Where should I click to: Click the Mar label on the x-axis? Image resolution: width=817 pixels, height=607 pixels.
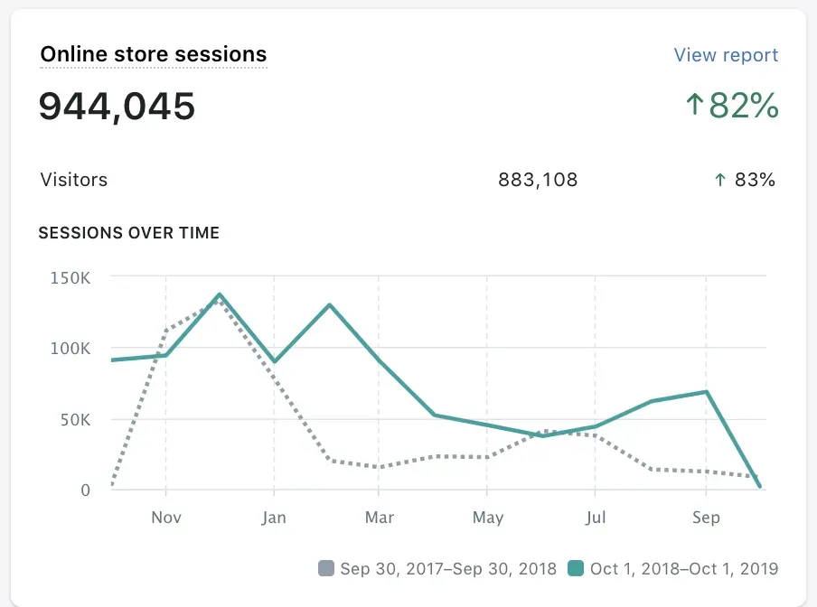click(380, 518)
